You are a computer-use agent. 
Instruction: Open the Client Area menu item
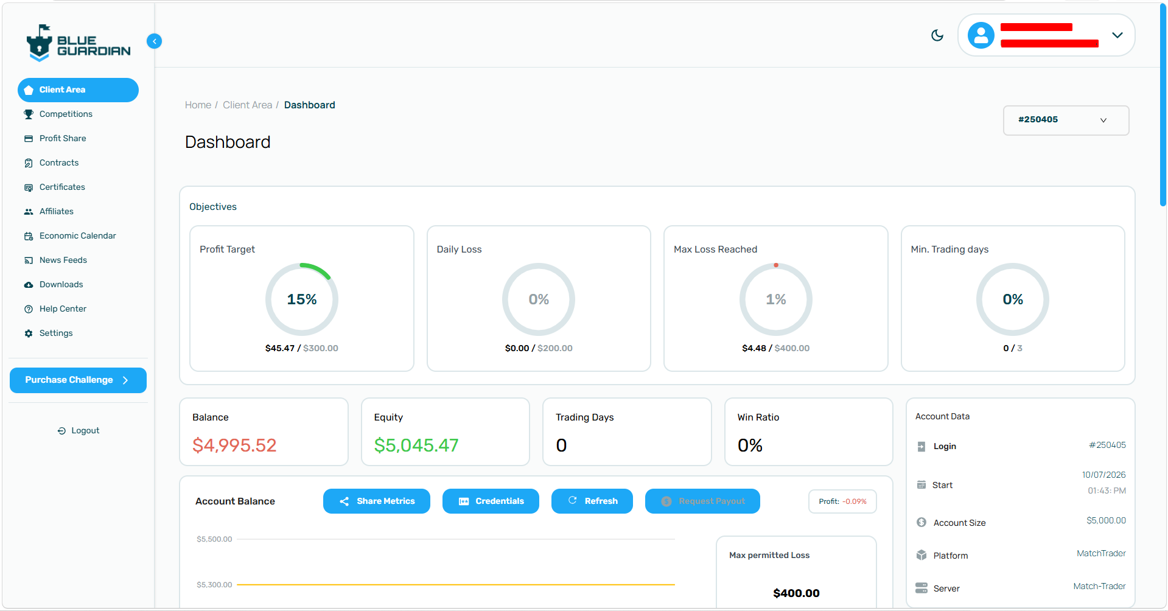pos(78,90)
